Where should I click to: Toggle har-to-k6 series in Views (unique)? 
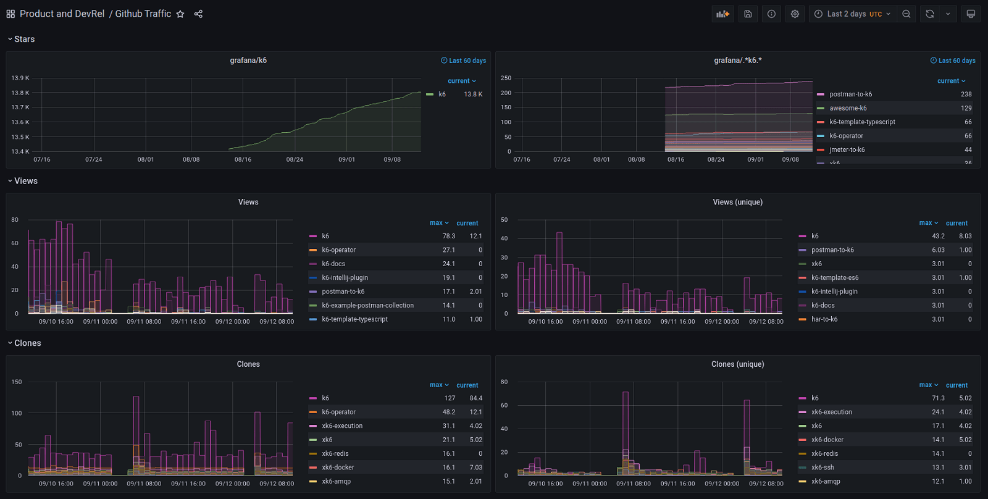pos(824,319)
